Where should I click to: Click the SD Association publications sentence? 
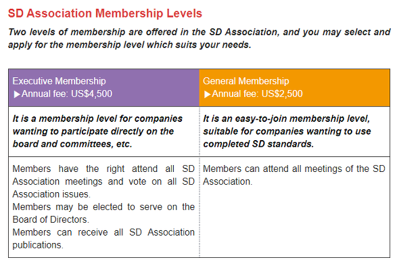coord(103,238)
